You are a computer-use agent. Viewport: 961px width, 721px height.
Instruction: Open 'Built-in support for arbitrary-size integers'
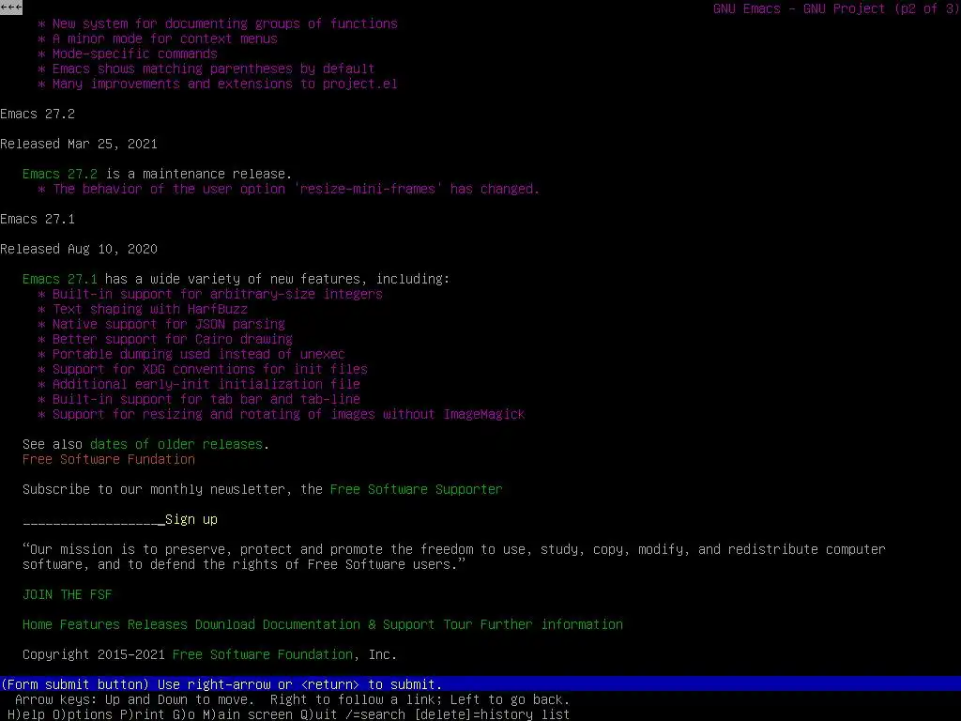click(217, 294)
